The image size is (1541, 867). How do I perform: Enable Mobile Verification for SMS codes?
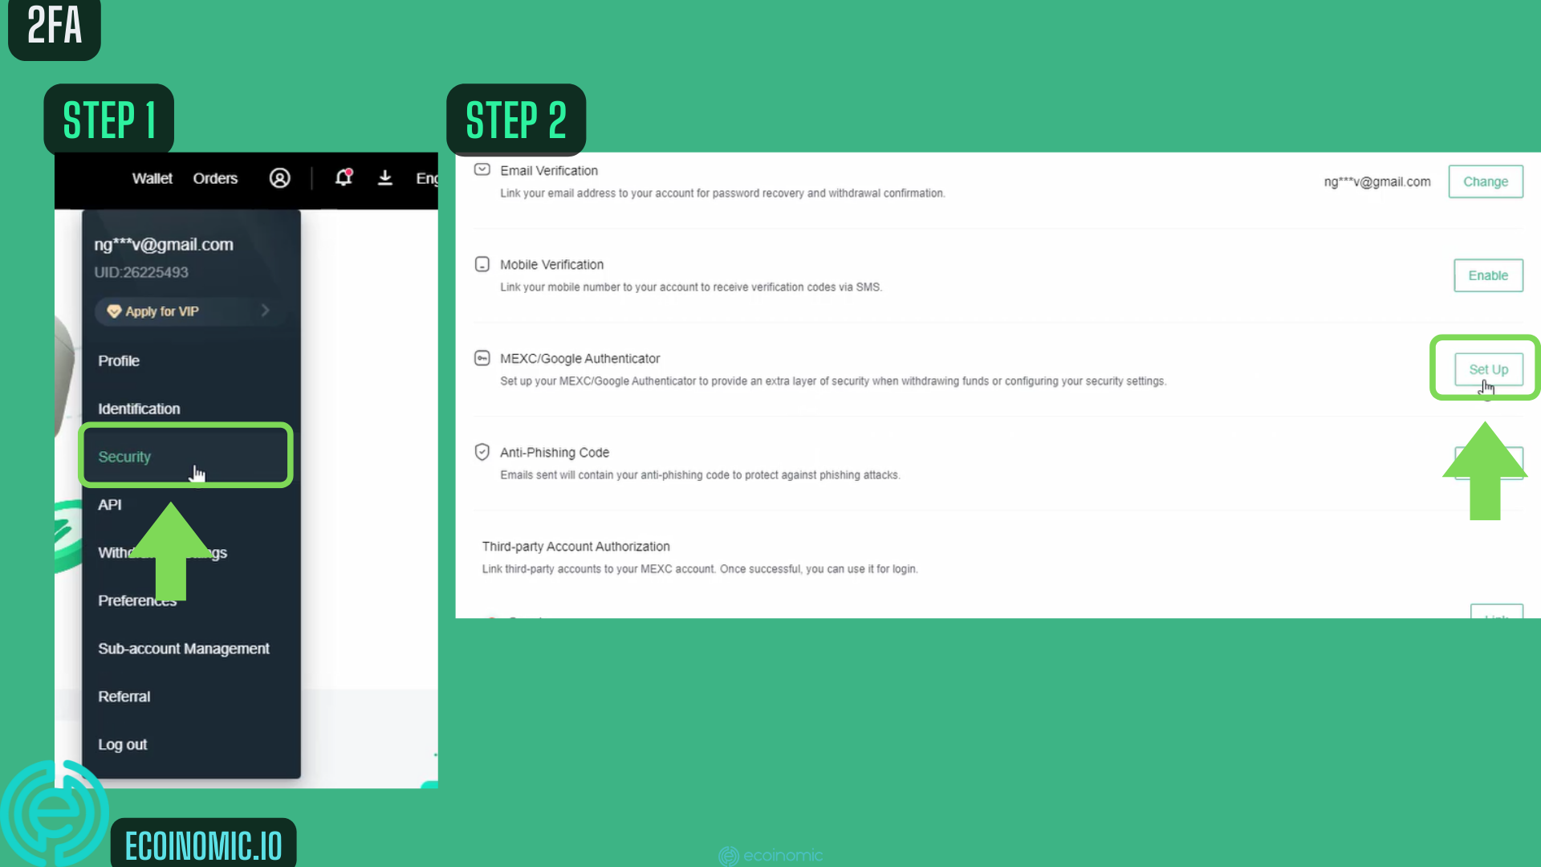1487,275
